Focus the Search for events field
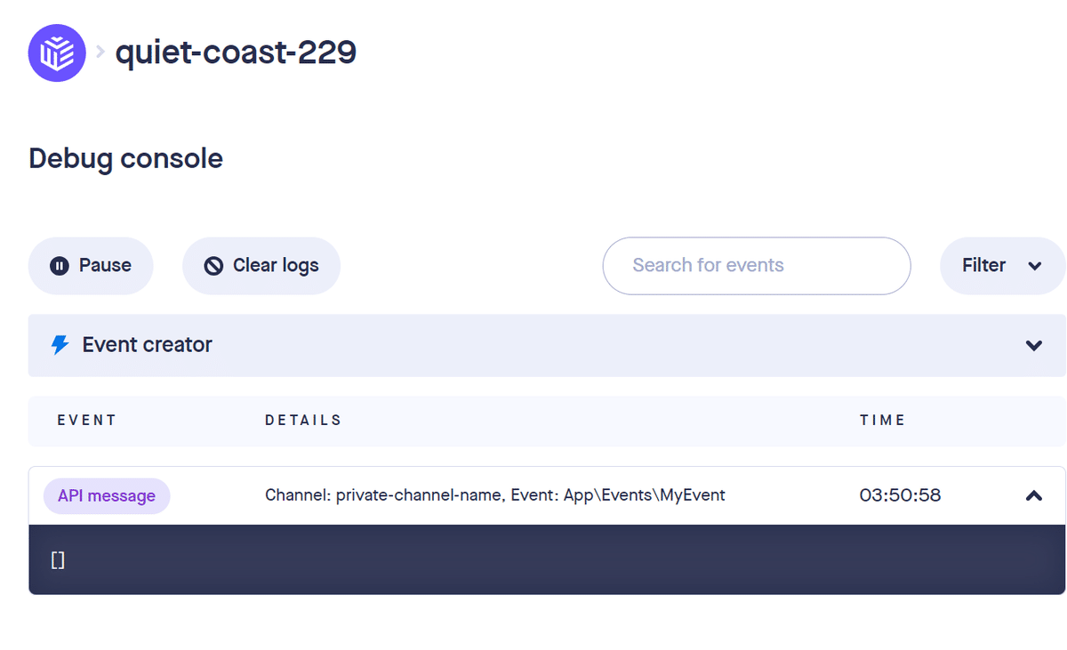 (x=757, y=266)
